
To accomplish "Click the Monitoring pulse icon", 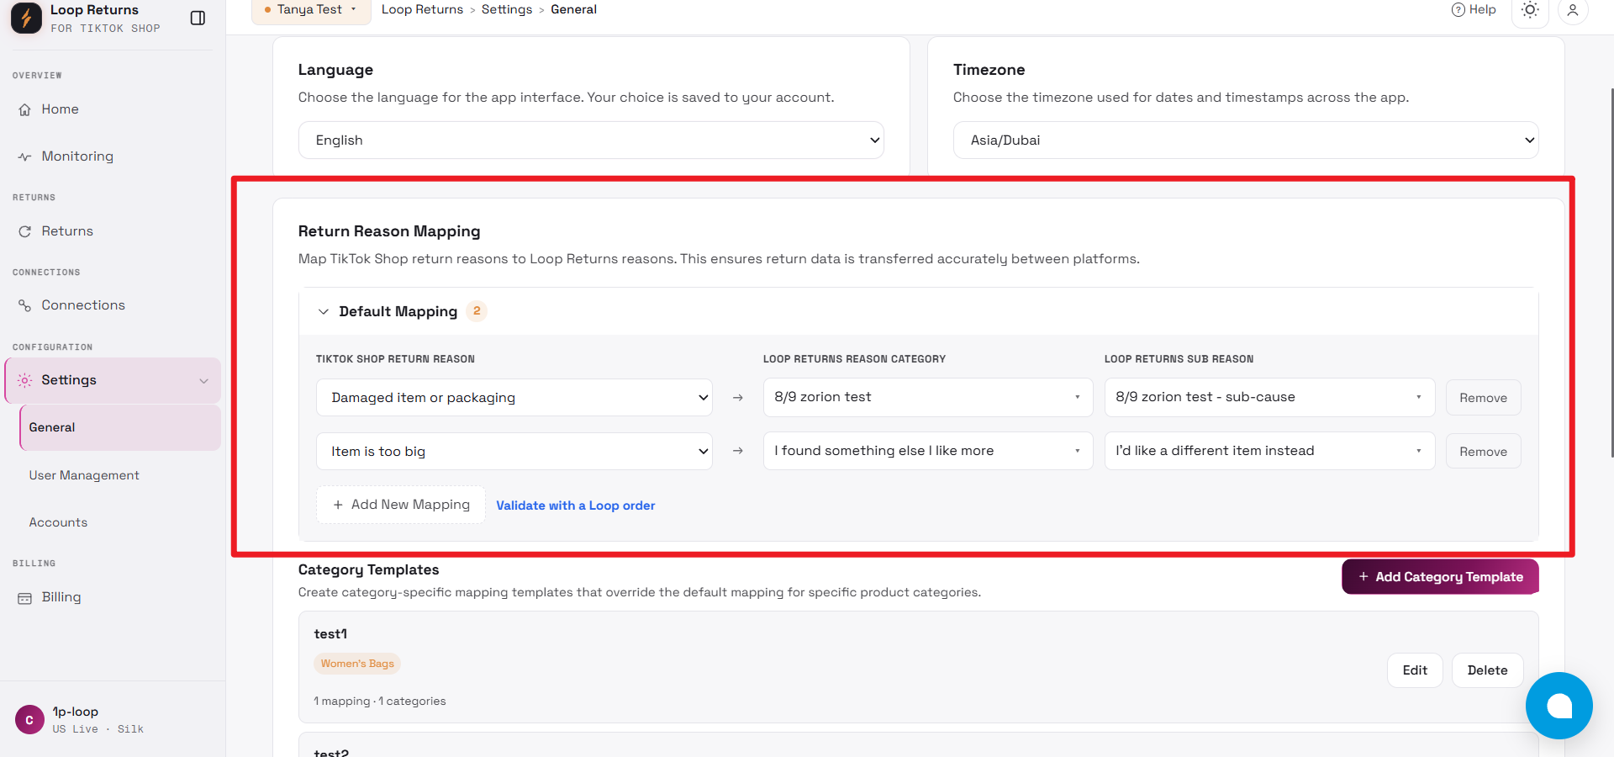I will [25, 156].
